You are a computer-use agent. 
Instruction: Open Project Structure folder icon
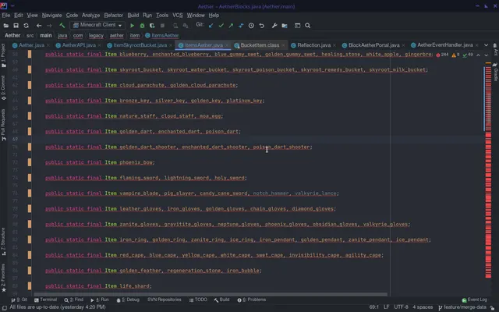click(x=284, y=26)
